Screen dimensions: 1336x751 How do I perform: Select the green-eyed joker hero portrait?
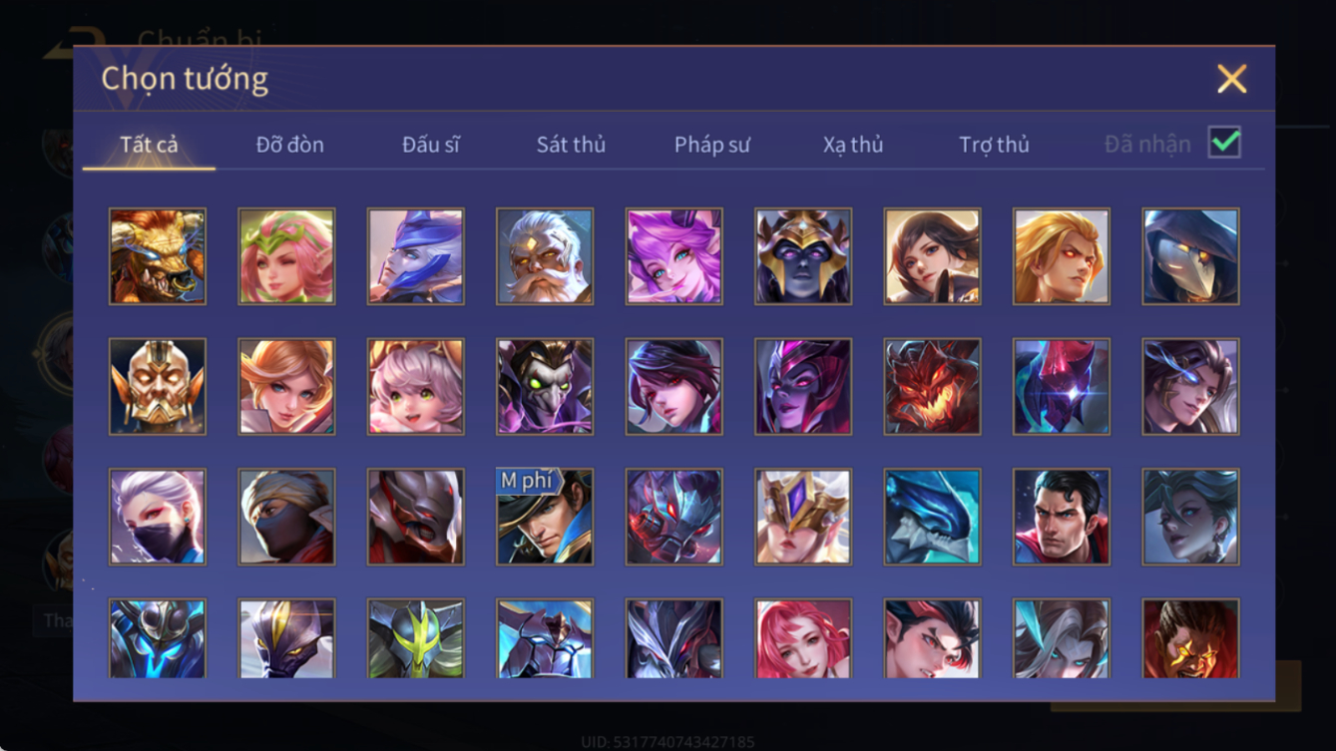tap(545, 387)
